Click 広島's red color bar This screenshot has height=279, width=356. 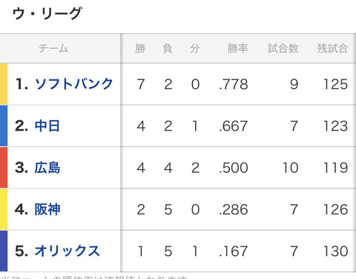point(4,168)
